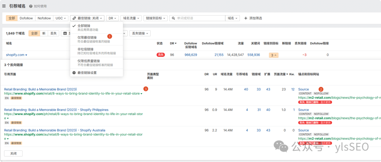381x162 pixels.
Task: Collapse the 3 links-to-target expander
Action: [x=274, y=55]
